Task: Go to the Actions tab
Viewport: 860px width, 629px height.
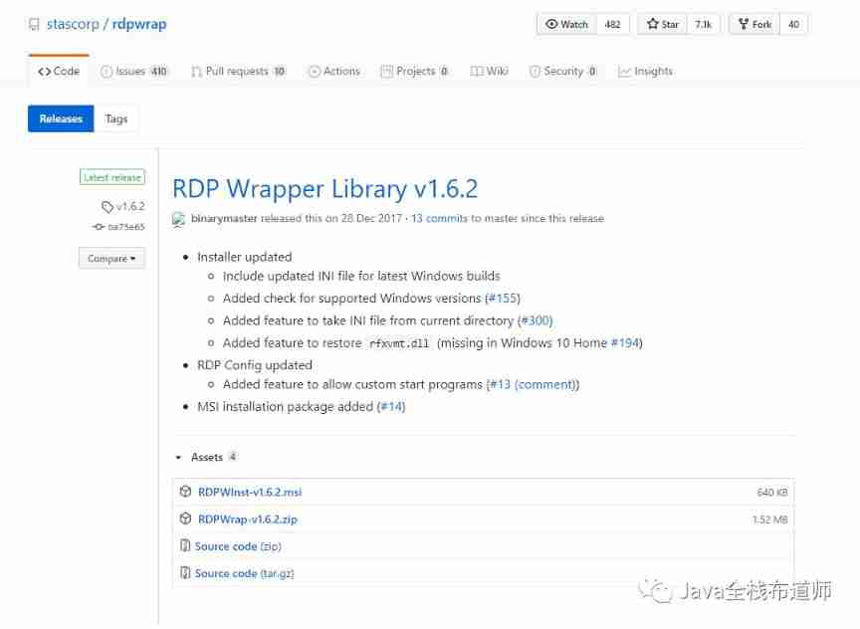Action: (x=334, y=72)
